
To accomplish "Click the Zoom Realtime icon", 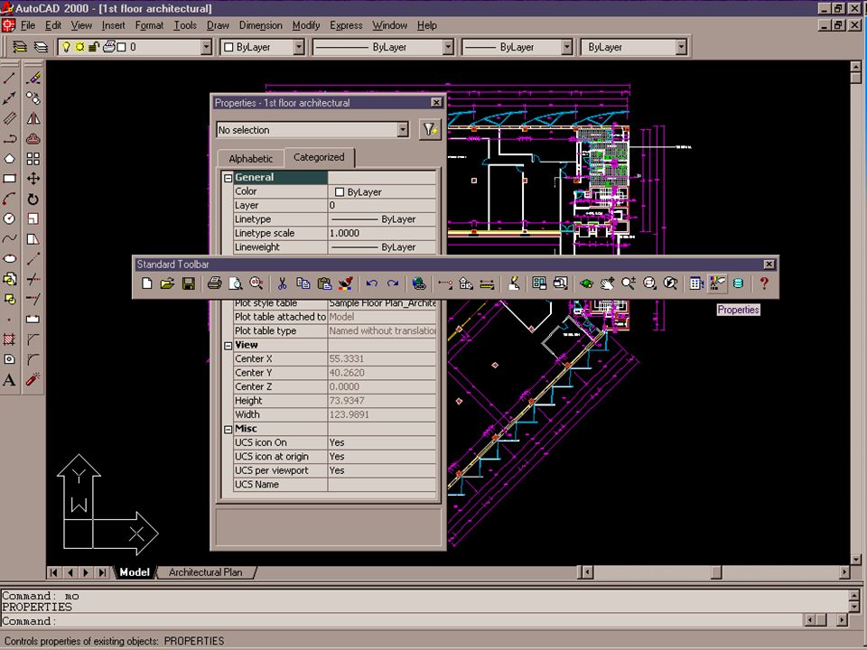I will (629, 283).
